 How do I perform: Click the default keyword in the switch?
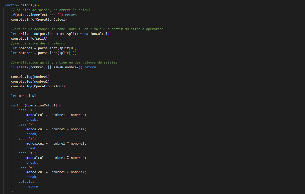(25, 181)
